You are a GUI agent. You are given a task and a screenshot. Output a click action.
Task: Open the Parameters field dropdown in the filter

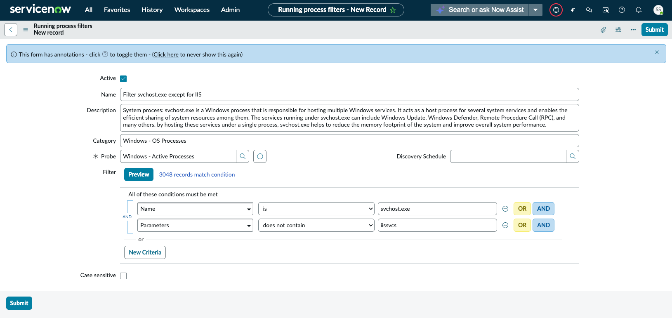(195, 225)
